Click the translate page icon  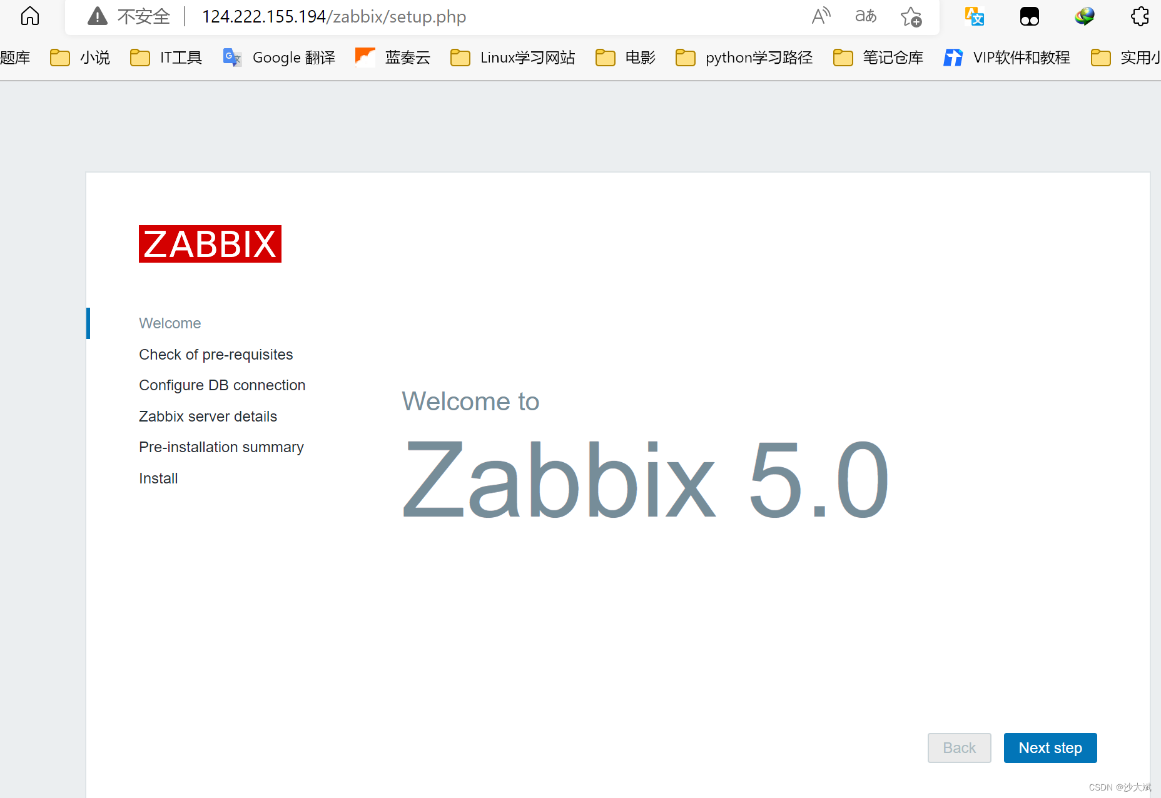[866, 16]
